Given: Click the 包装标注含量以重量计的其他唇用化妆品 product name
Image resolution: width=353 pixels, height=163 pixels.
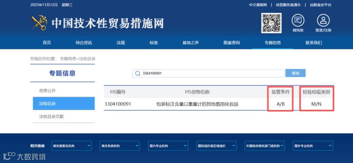Looking at the screenshot, I should 197,104.
